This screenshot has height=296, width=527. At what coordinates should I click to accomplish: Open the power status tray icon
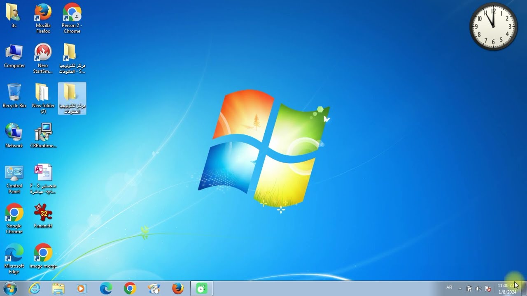click(469, 289)
